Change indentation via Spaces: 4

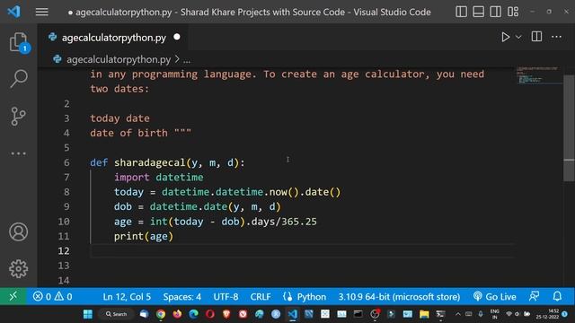tap(181, 297)
